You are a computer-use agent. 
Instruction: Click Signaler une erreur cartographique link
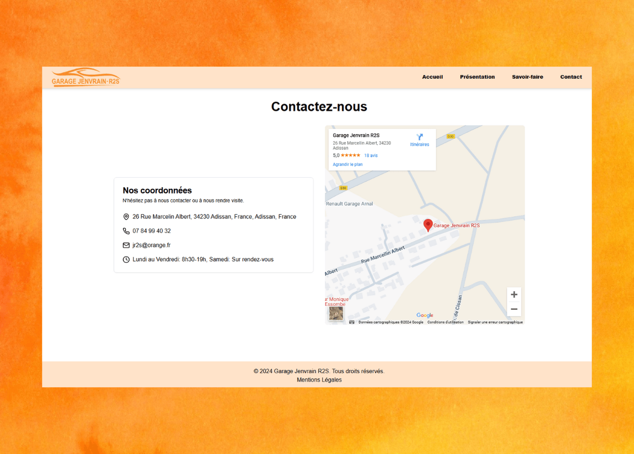point(495,322)
